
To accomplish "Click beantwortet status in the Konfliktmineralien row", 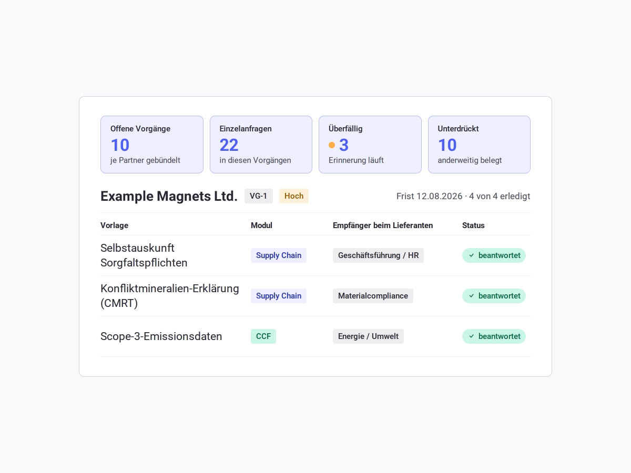I will coord(494,296).
